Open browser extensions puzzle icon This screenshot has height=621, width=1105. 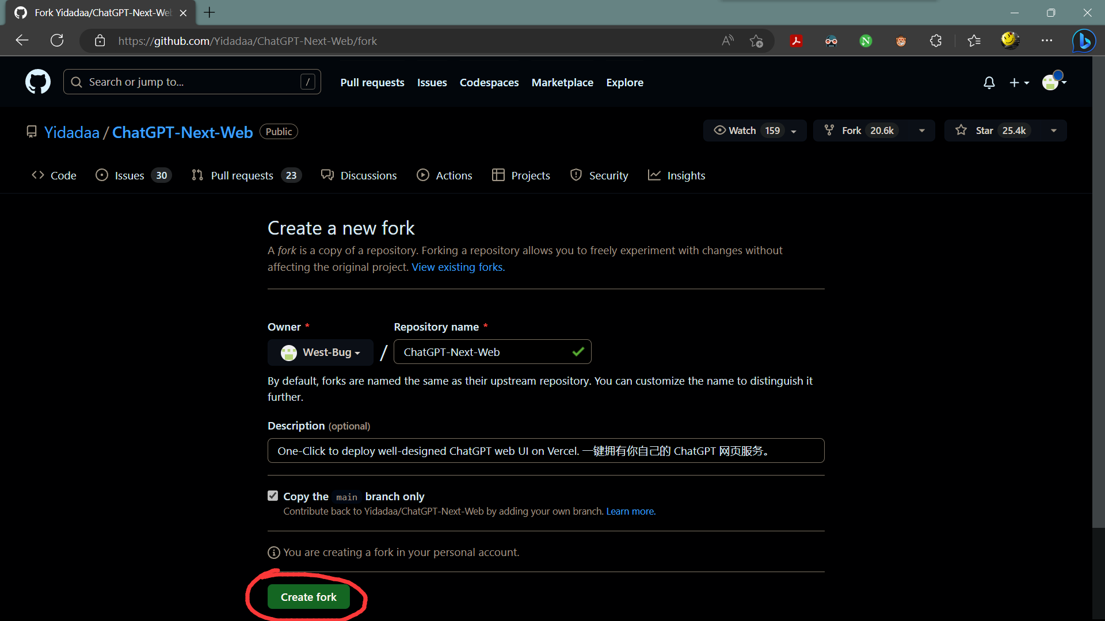tap(936, 41)
